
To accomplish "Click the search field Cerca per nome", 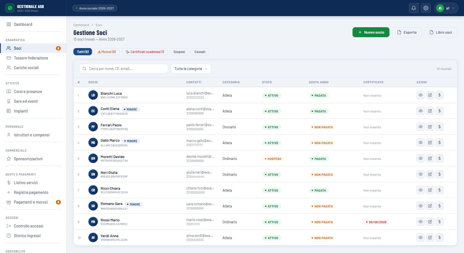I will (x=124, y=69).
